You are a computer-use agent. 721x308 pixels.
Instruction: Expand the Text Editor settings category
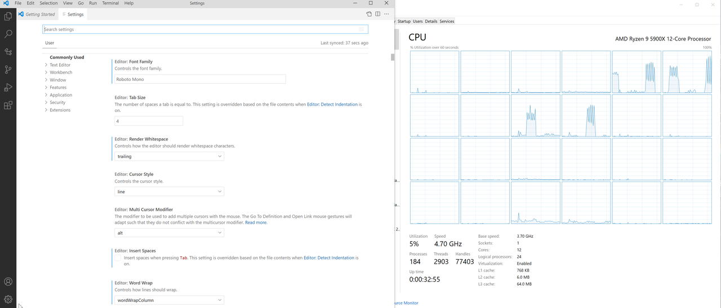[60, 65]
